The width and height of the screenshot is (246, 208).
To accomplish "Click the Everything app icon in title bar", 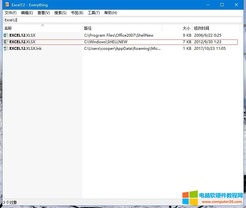I will coord(7,5).
